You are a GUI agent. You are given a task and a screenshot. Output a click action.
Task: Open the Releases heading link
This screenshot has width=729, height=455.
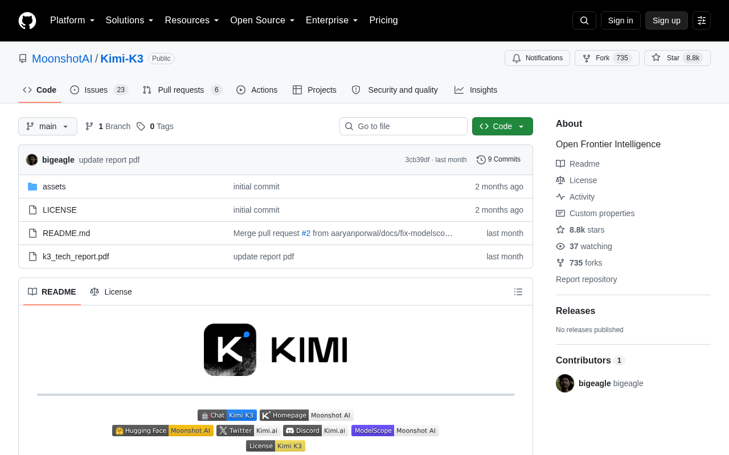(575, 311)
